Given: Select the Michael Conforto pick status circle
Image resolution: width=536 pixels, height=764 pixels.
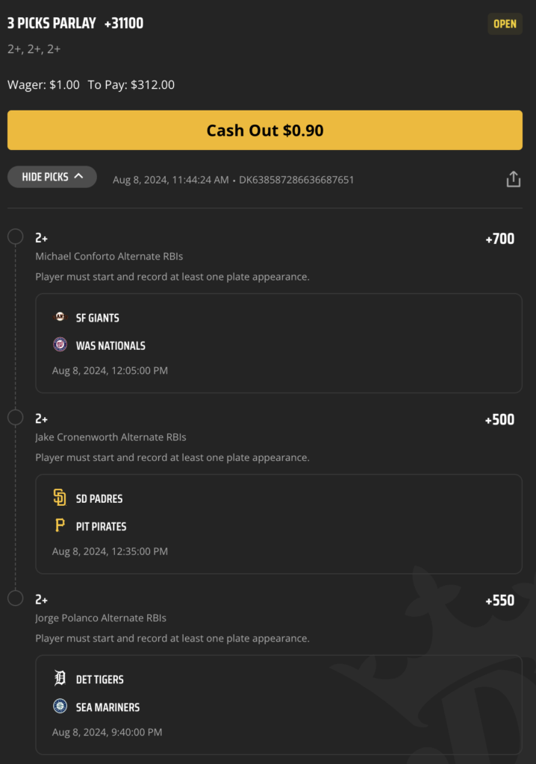Looking at the screenshot, I should [x=16, y=237].
